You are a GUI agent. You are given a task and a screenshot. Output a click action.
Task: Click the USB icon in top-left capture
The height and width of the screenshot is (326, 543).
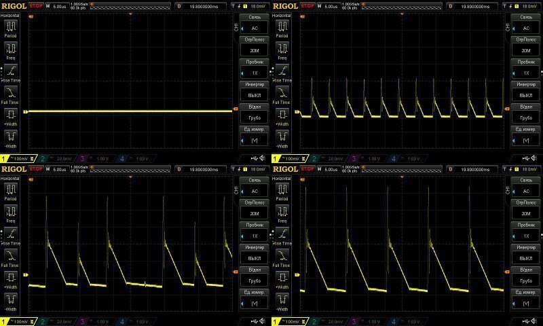click(x=254, y=158)
